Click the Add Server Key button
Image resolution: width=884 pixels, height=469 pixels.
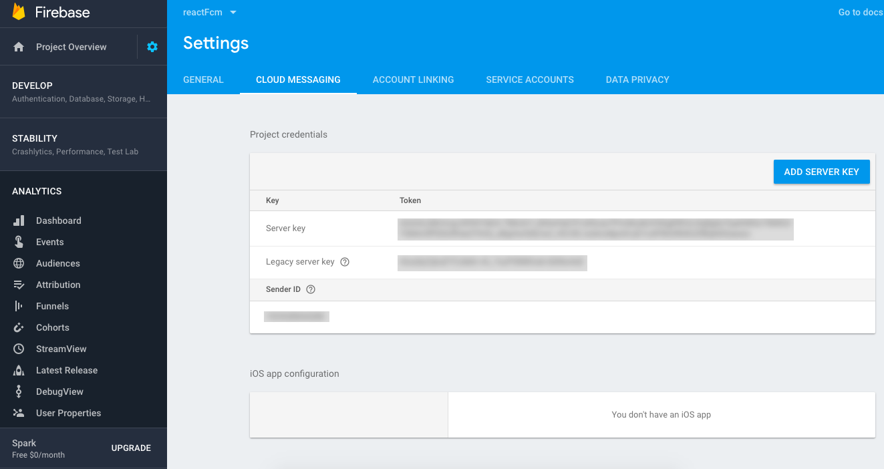pyautogui.click(x=821, y=172)
